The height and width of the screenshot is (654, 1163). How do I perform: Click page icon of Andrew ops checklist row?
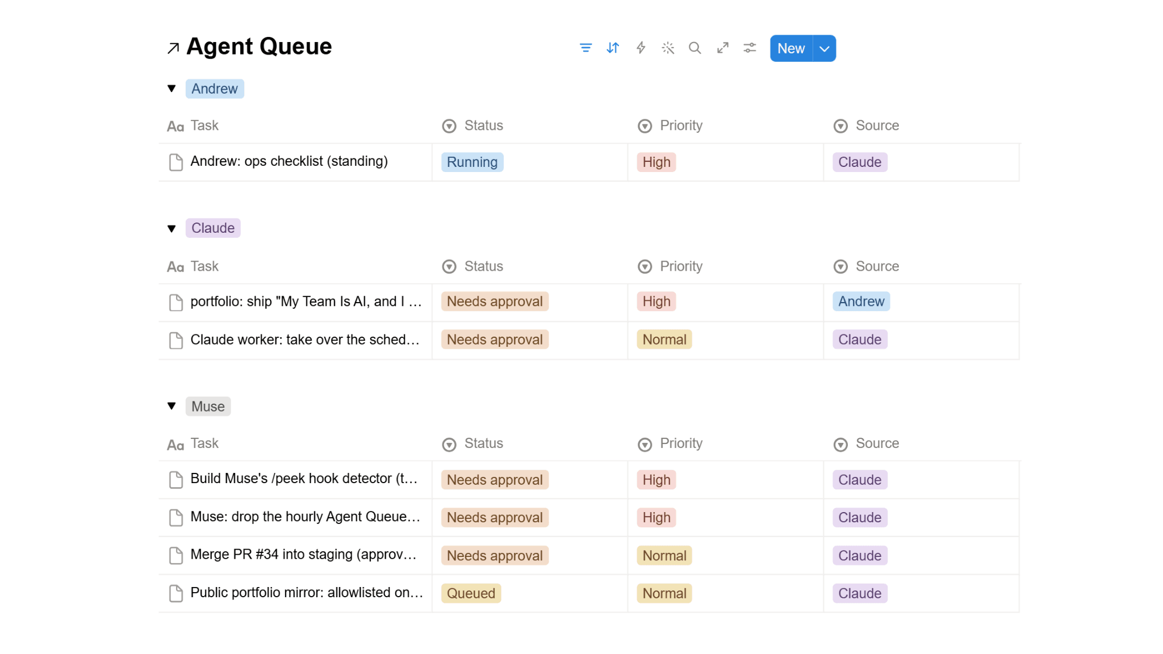pyautogui.click(x=176, y=162)
